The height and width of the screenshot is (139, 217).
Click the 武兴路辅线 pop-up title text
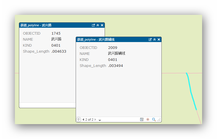96,40
